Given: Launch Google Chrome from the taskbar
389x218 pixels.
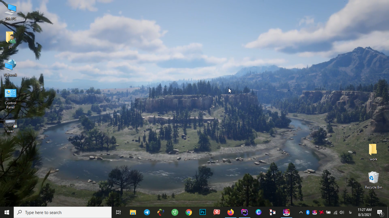Looking at the screenshot, I should tap(189, 212).
